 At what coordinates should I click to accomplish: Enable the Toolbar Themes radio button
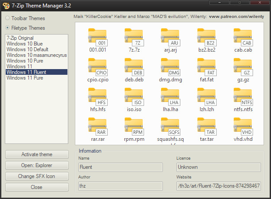tap(7, 18)
